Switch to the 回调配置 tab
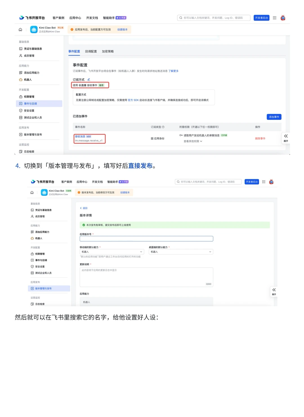The width and height of the screenshot is (304, 417). click(x=91, y=51)
